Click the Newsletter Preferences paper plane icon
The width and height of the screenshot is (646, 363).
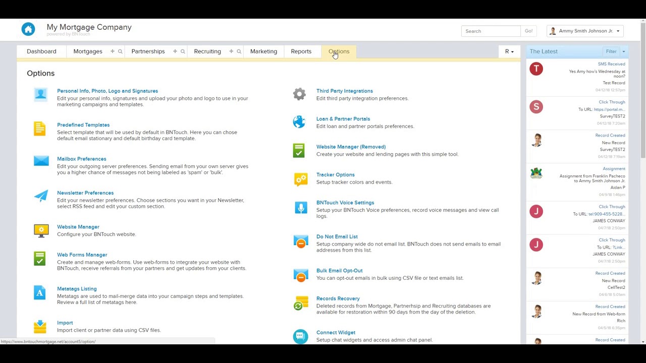tap(41, 196)
